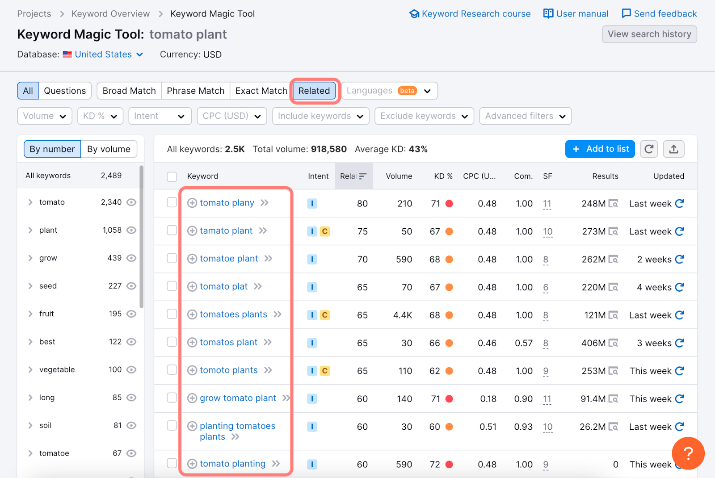
Task: Click the keyword groups sidebar scrollbar
Action: [x=142, y=237]
